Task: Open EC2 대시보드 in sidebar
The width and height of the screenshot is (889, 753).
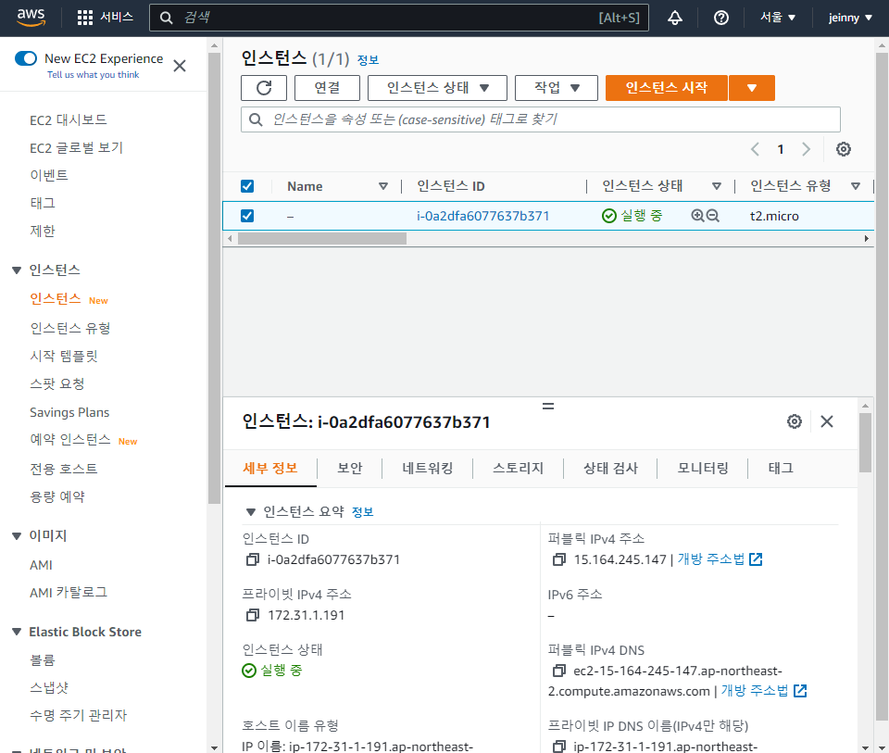Action: [68, 120]
